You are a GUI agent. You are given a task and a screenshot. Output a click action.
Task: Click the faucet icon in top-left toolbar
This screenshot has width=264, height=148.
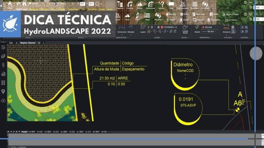[x=10, y=4]
